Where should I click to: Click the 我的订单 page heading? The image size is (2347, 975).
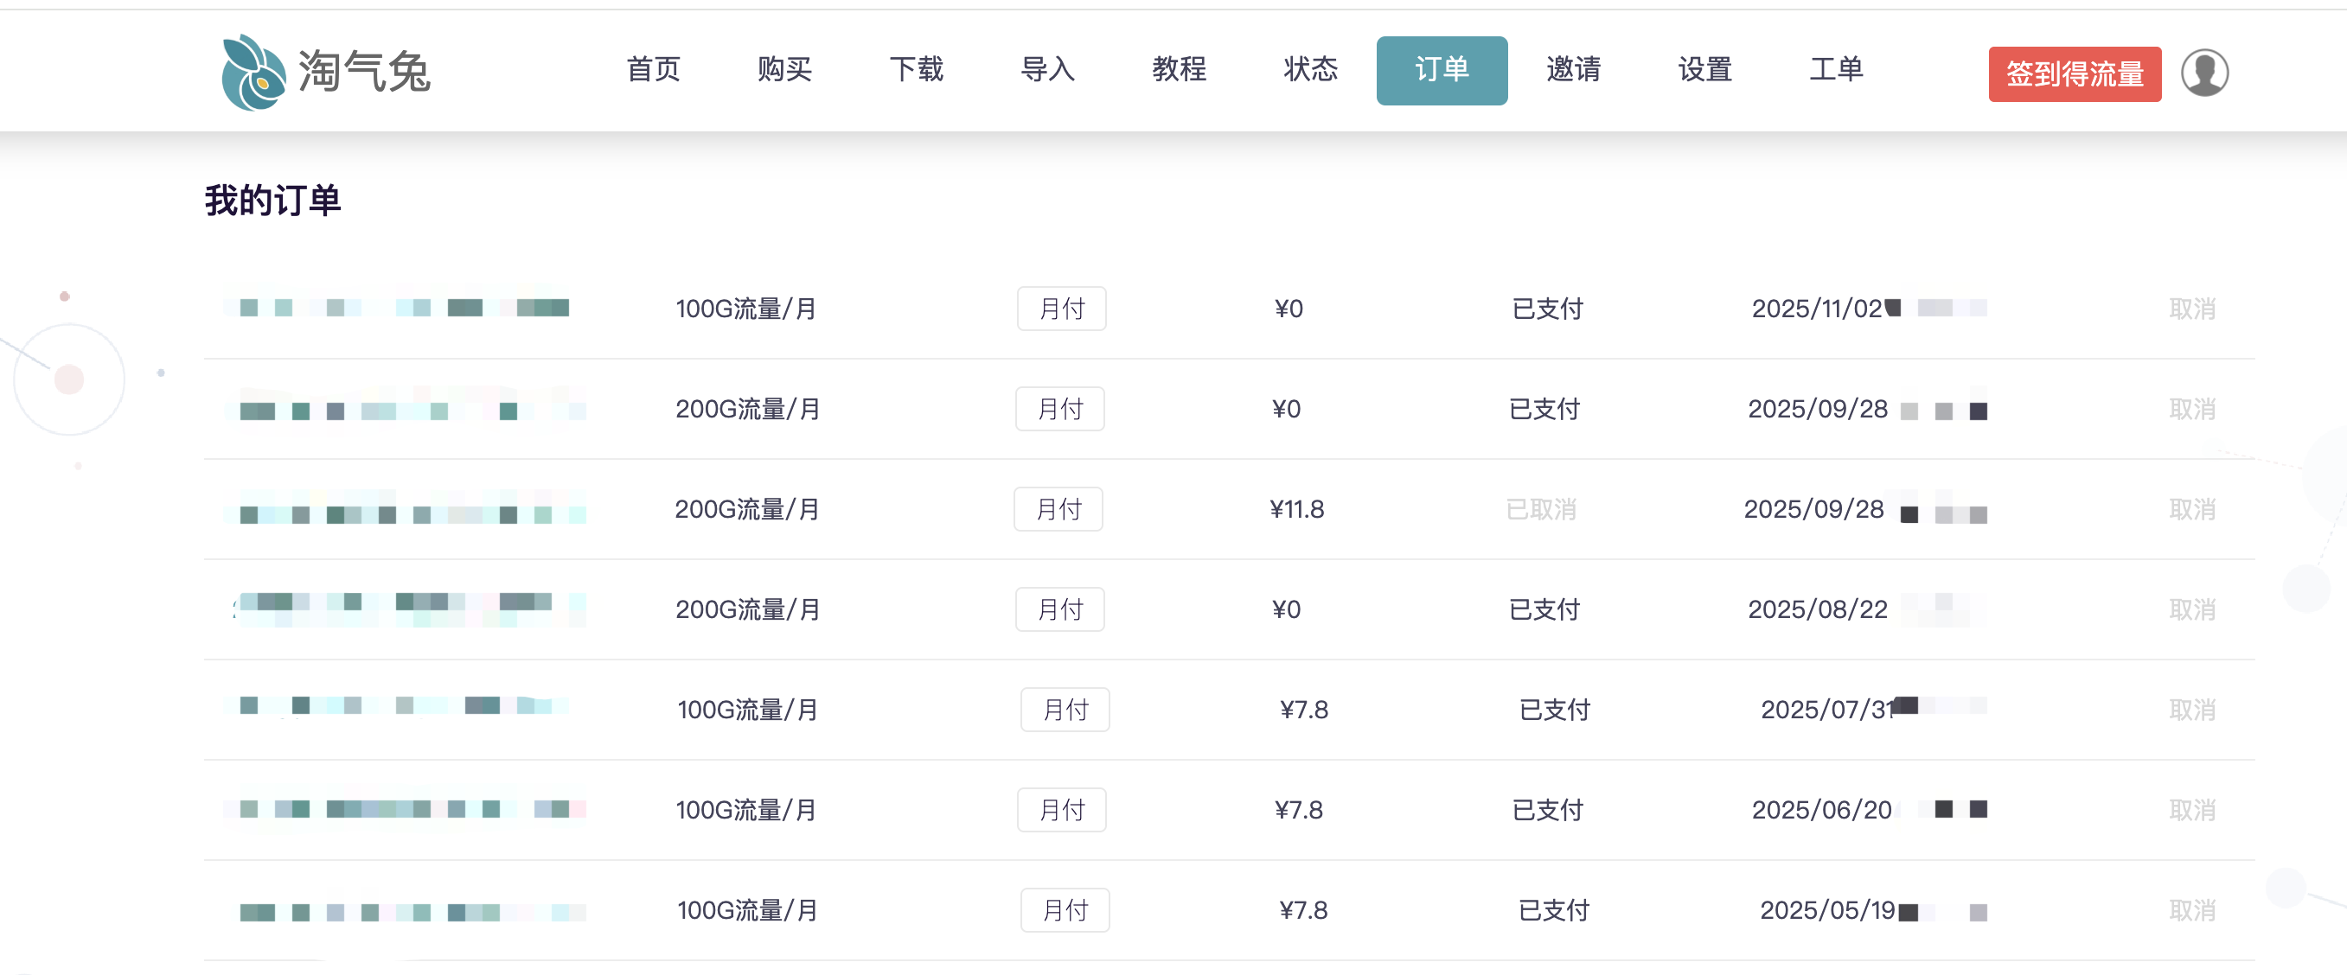pos(272,201)
